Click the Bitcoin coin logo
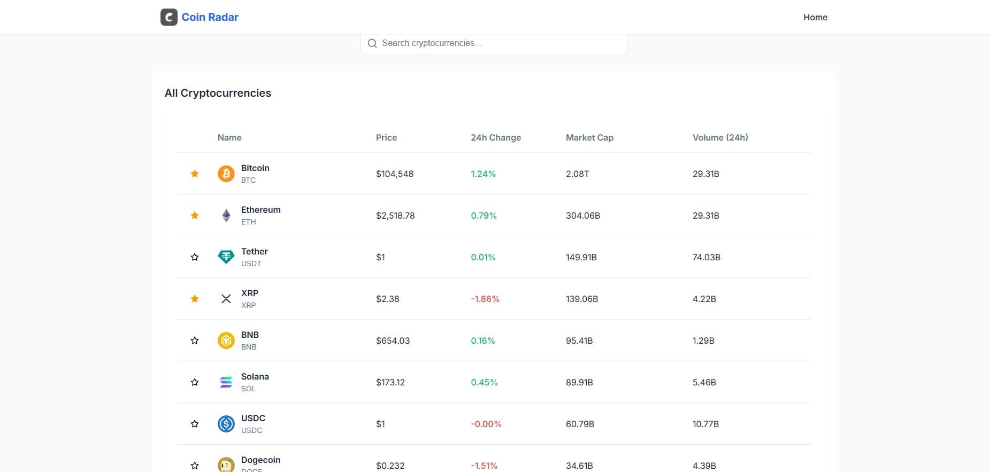This screenshot has height=472, width=989. [x=226, y=174]
